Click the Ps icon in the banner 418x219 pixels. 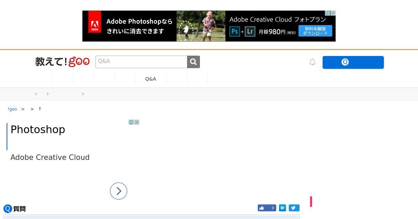[x=234, y=32]
